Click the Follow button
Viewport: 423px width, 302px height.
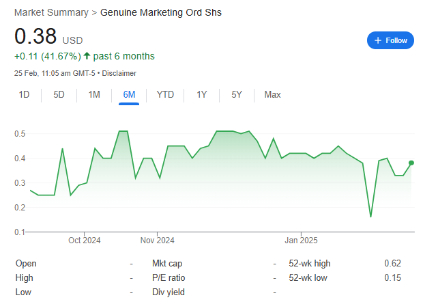(390, 40)
